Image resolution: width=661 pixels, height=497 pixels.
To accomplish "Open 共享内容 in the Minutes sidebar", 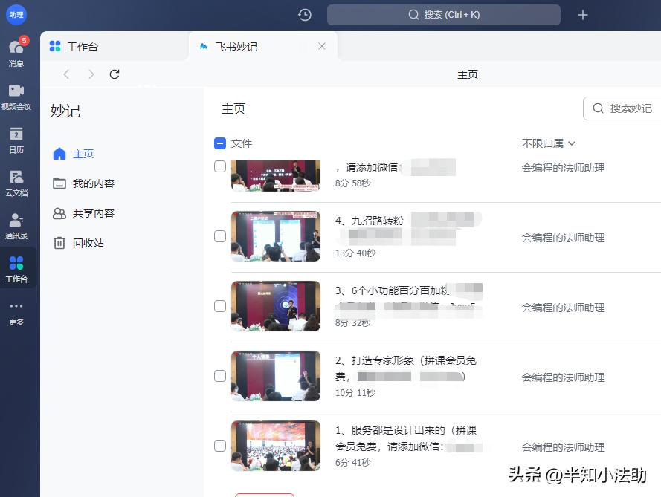I will pyautogui.click(x=94, y=213).
